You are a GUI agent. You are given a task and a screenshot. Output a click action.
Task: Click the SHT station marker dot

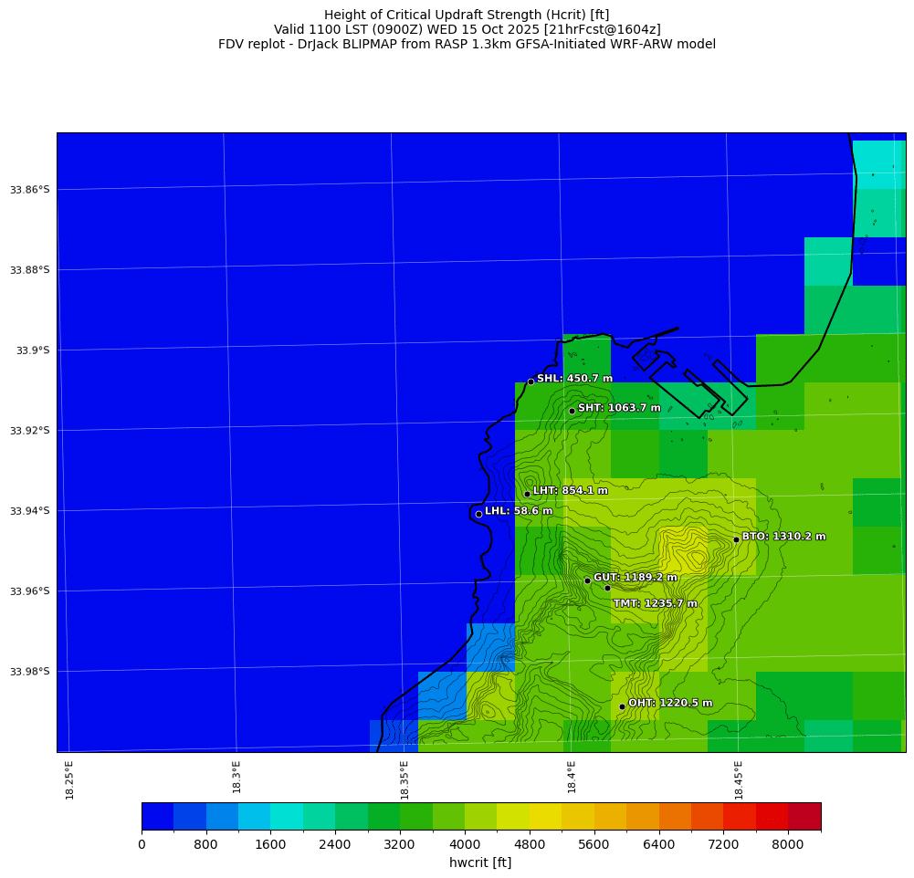click(x=572, y=411)
